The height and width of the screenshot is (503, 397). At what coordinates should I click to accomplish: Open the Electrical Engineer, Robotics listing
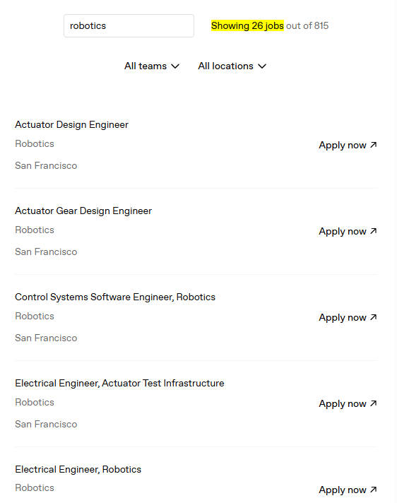click(78, 469)
